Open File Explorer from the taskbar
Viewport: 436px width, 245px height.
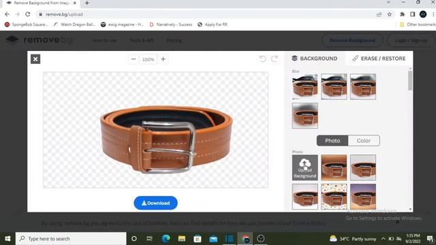coord(182,239)
